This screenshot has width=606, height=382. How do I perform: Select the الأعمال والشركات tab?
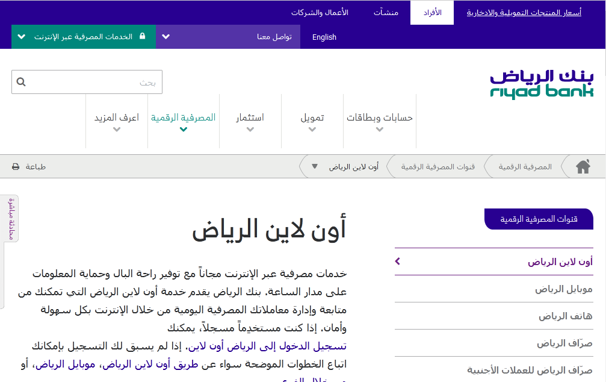(x=320, y=13)
